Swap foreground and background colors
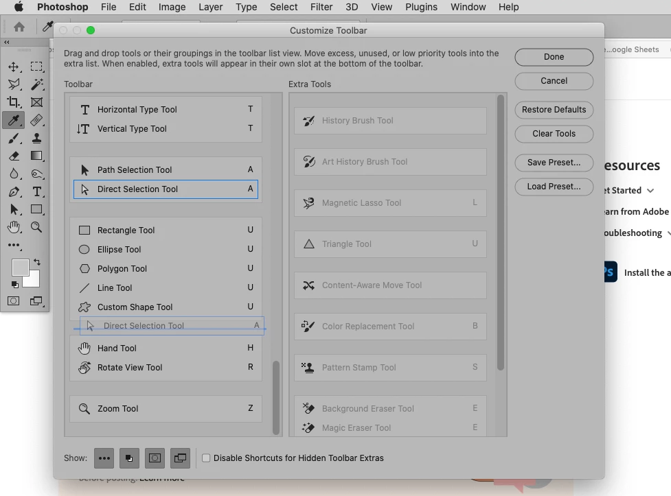The image size is (671, 496). tap(37, 261)
